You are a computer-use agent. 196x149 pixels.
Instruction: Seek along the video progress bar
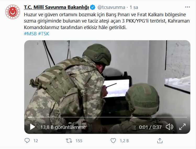107,117
